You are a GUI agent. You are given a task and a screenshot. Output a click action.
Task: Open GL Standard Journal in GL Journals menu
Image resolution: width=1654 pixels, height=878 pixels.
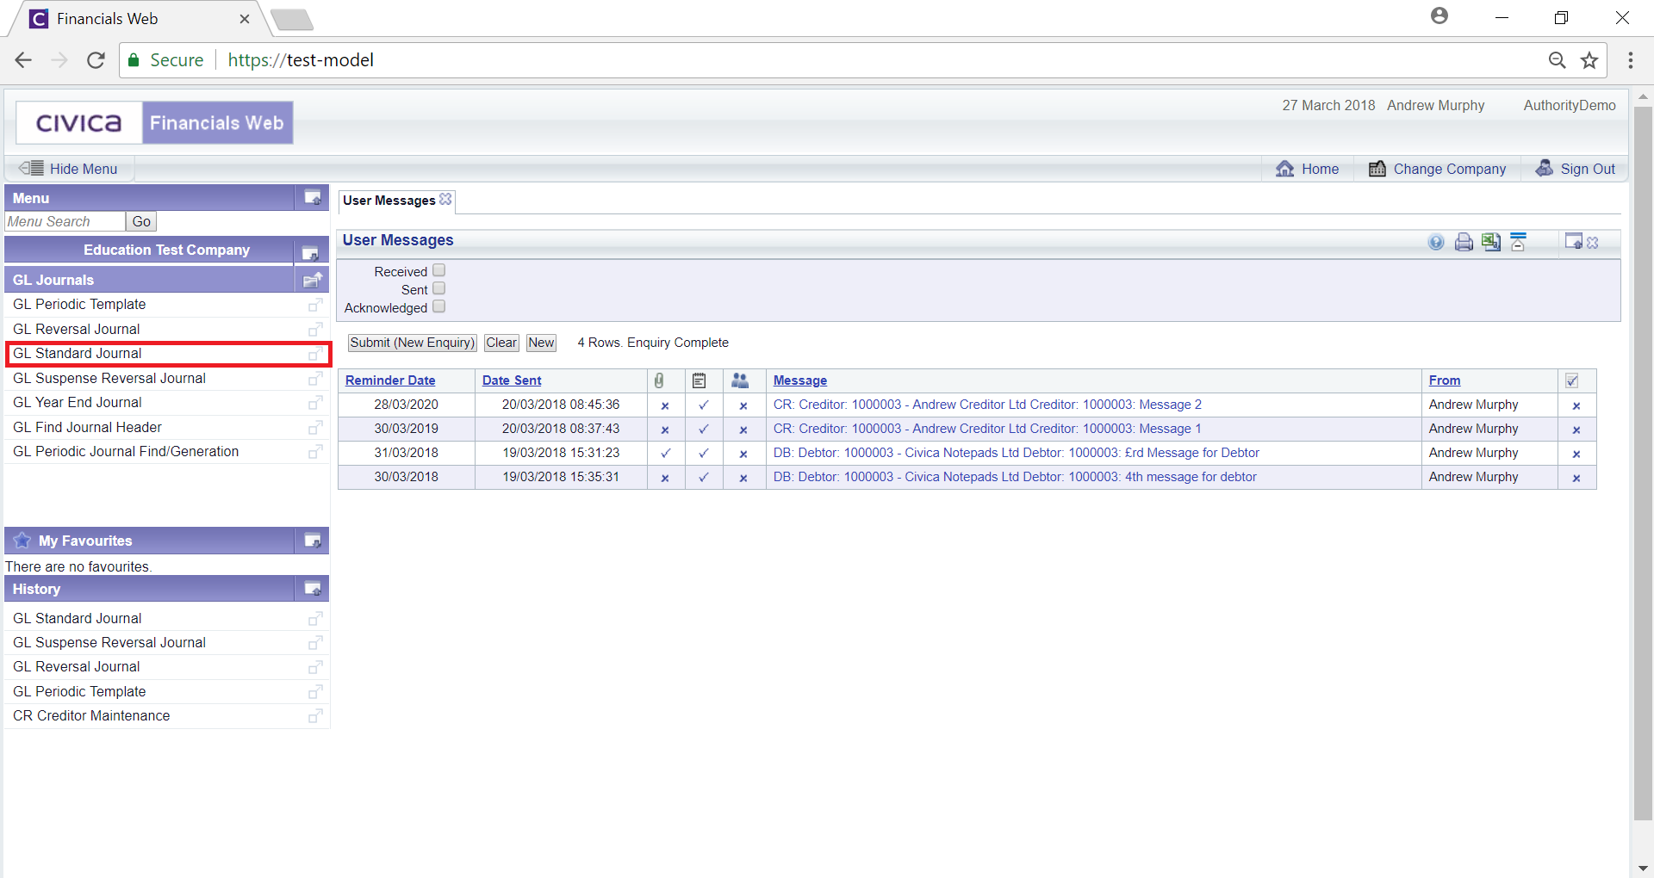click(78, 353)
